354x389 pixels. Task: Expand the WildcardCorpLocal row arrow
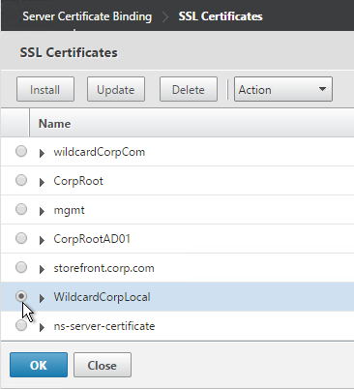coord(42,298)
